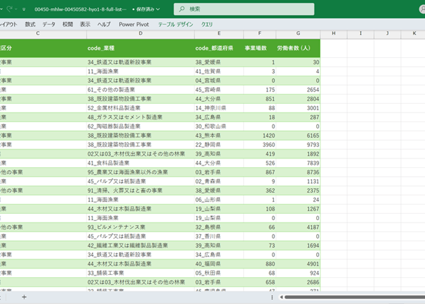Open the 校閲 ribbon tab

(x=68, y=24)
